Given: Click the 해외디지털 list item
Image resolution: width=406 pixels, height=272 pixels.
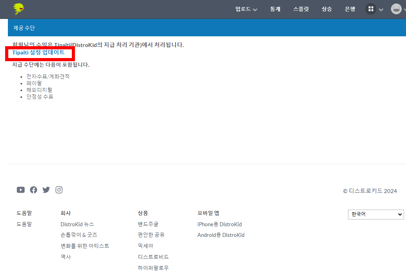Looking at the screenshot, I should pyautogui.click(x=39, y=90).
